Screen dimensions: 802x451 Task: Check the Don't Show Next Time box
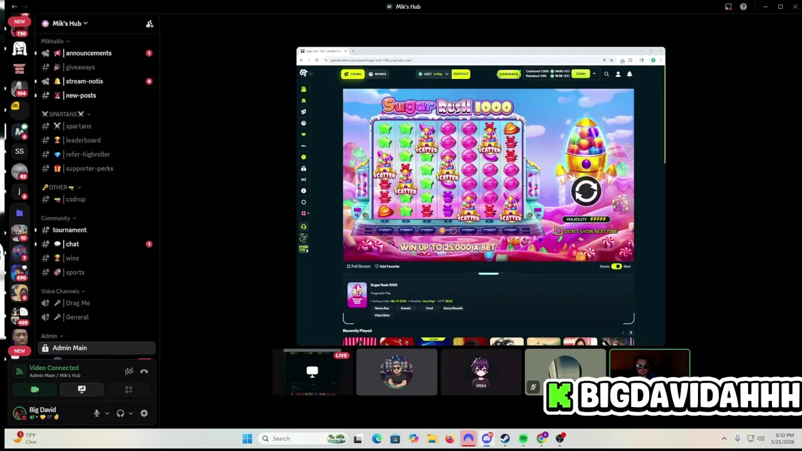coord(558,231)
